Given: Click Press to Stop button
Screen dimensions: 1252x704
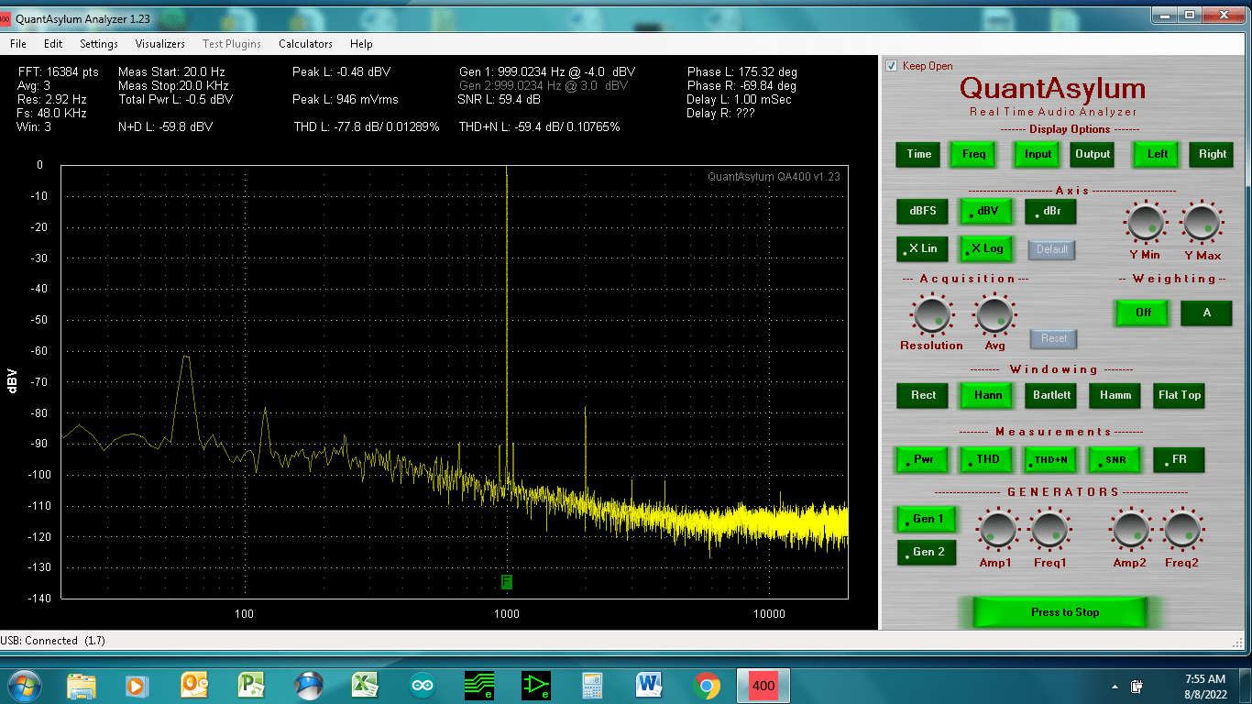Looking at the screenshot, I should (x=1060, y=612).
